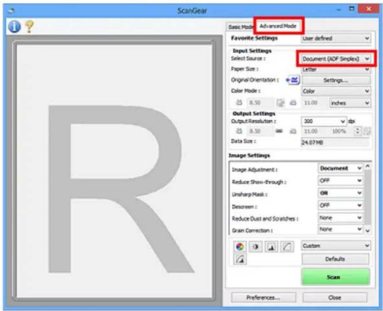Switch to Advanced Mode tab

278,26
